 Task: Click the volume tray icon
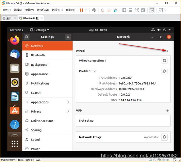pos(159,30)
